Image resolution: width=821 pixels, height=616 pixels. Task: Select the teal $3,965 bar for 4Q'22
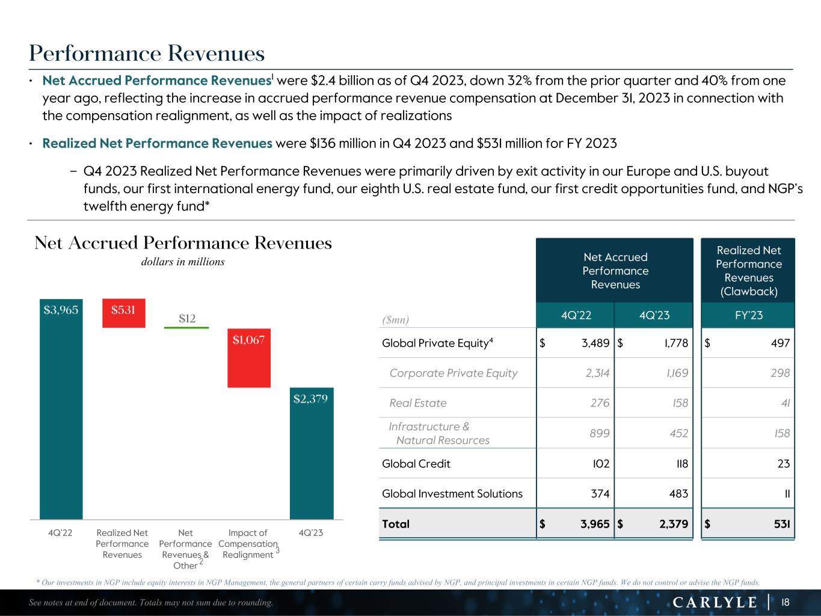61,409
